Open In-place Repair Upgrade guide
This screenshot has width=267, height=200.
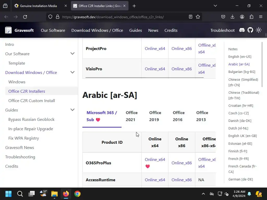pos(31,129)
